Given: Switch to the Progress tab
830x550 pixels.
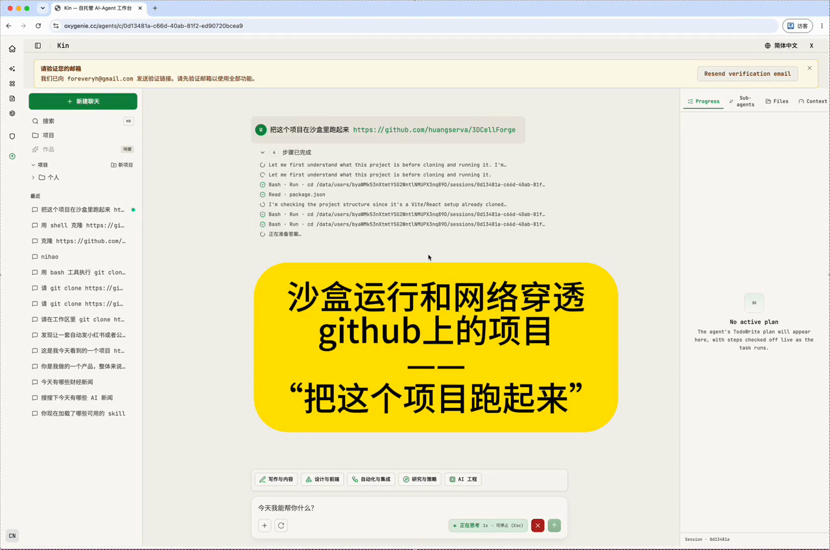Looking at the screenshot, I should [704, 101].
